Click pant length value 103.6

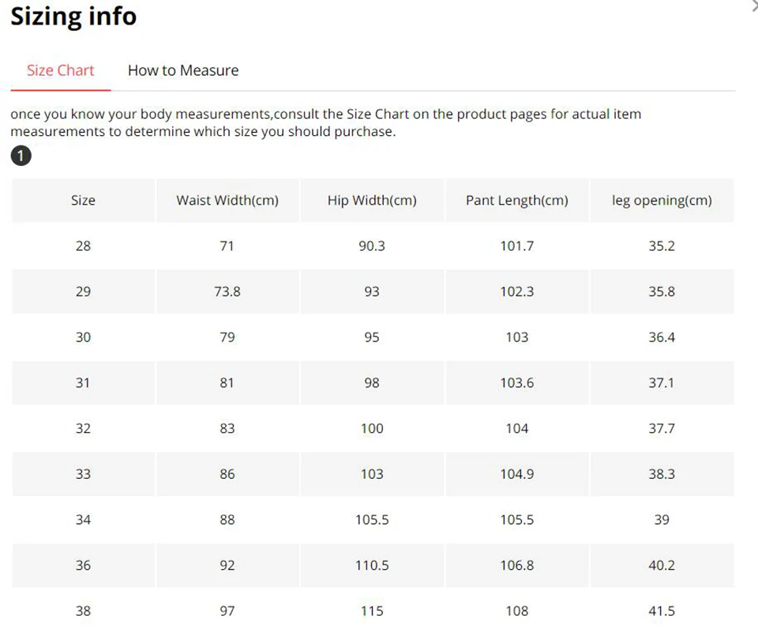tap(517, 382)
